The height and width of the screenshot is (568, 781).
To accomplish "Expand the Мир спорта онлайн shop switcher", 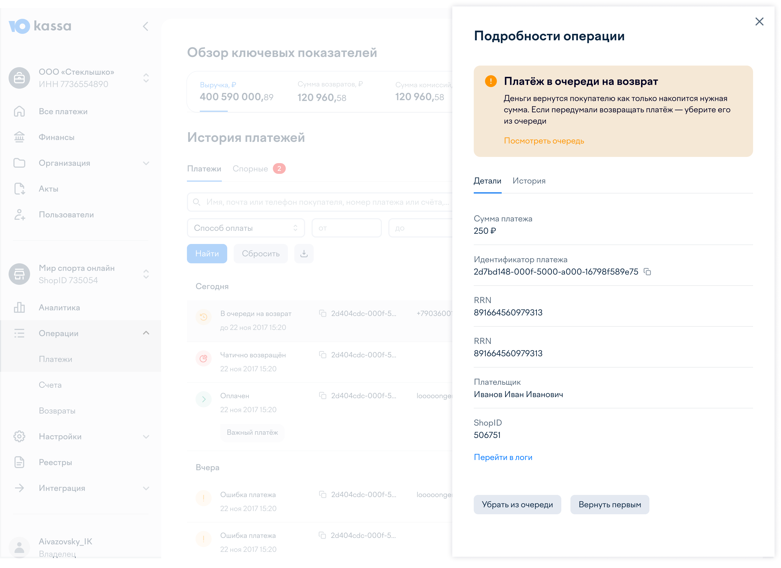I will (x=146, y=275).
